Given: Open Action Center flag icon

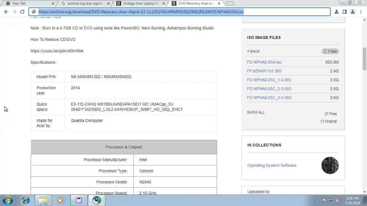Looking at the screenshot, I should pyautogui.click(x=324, y=201).
